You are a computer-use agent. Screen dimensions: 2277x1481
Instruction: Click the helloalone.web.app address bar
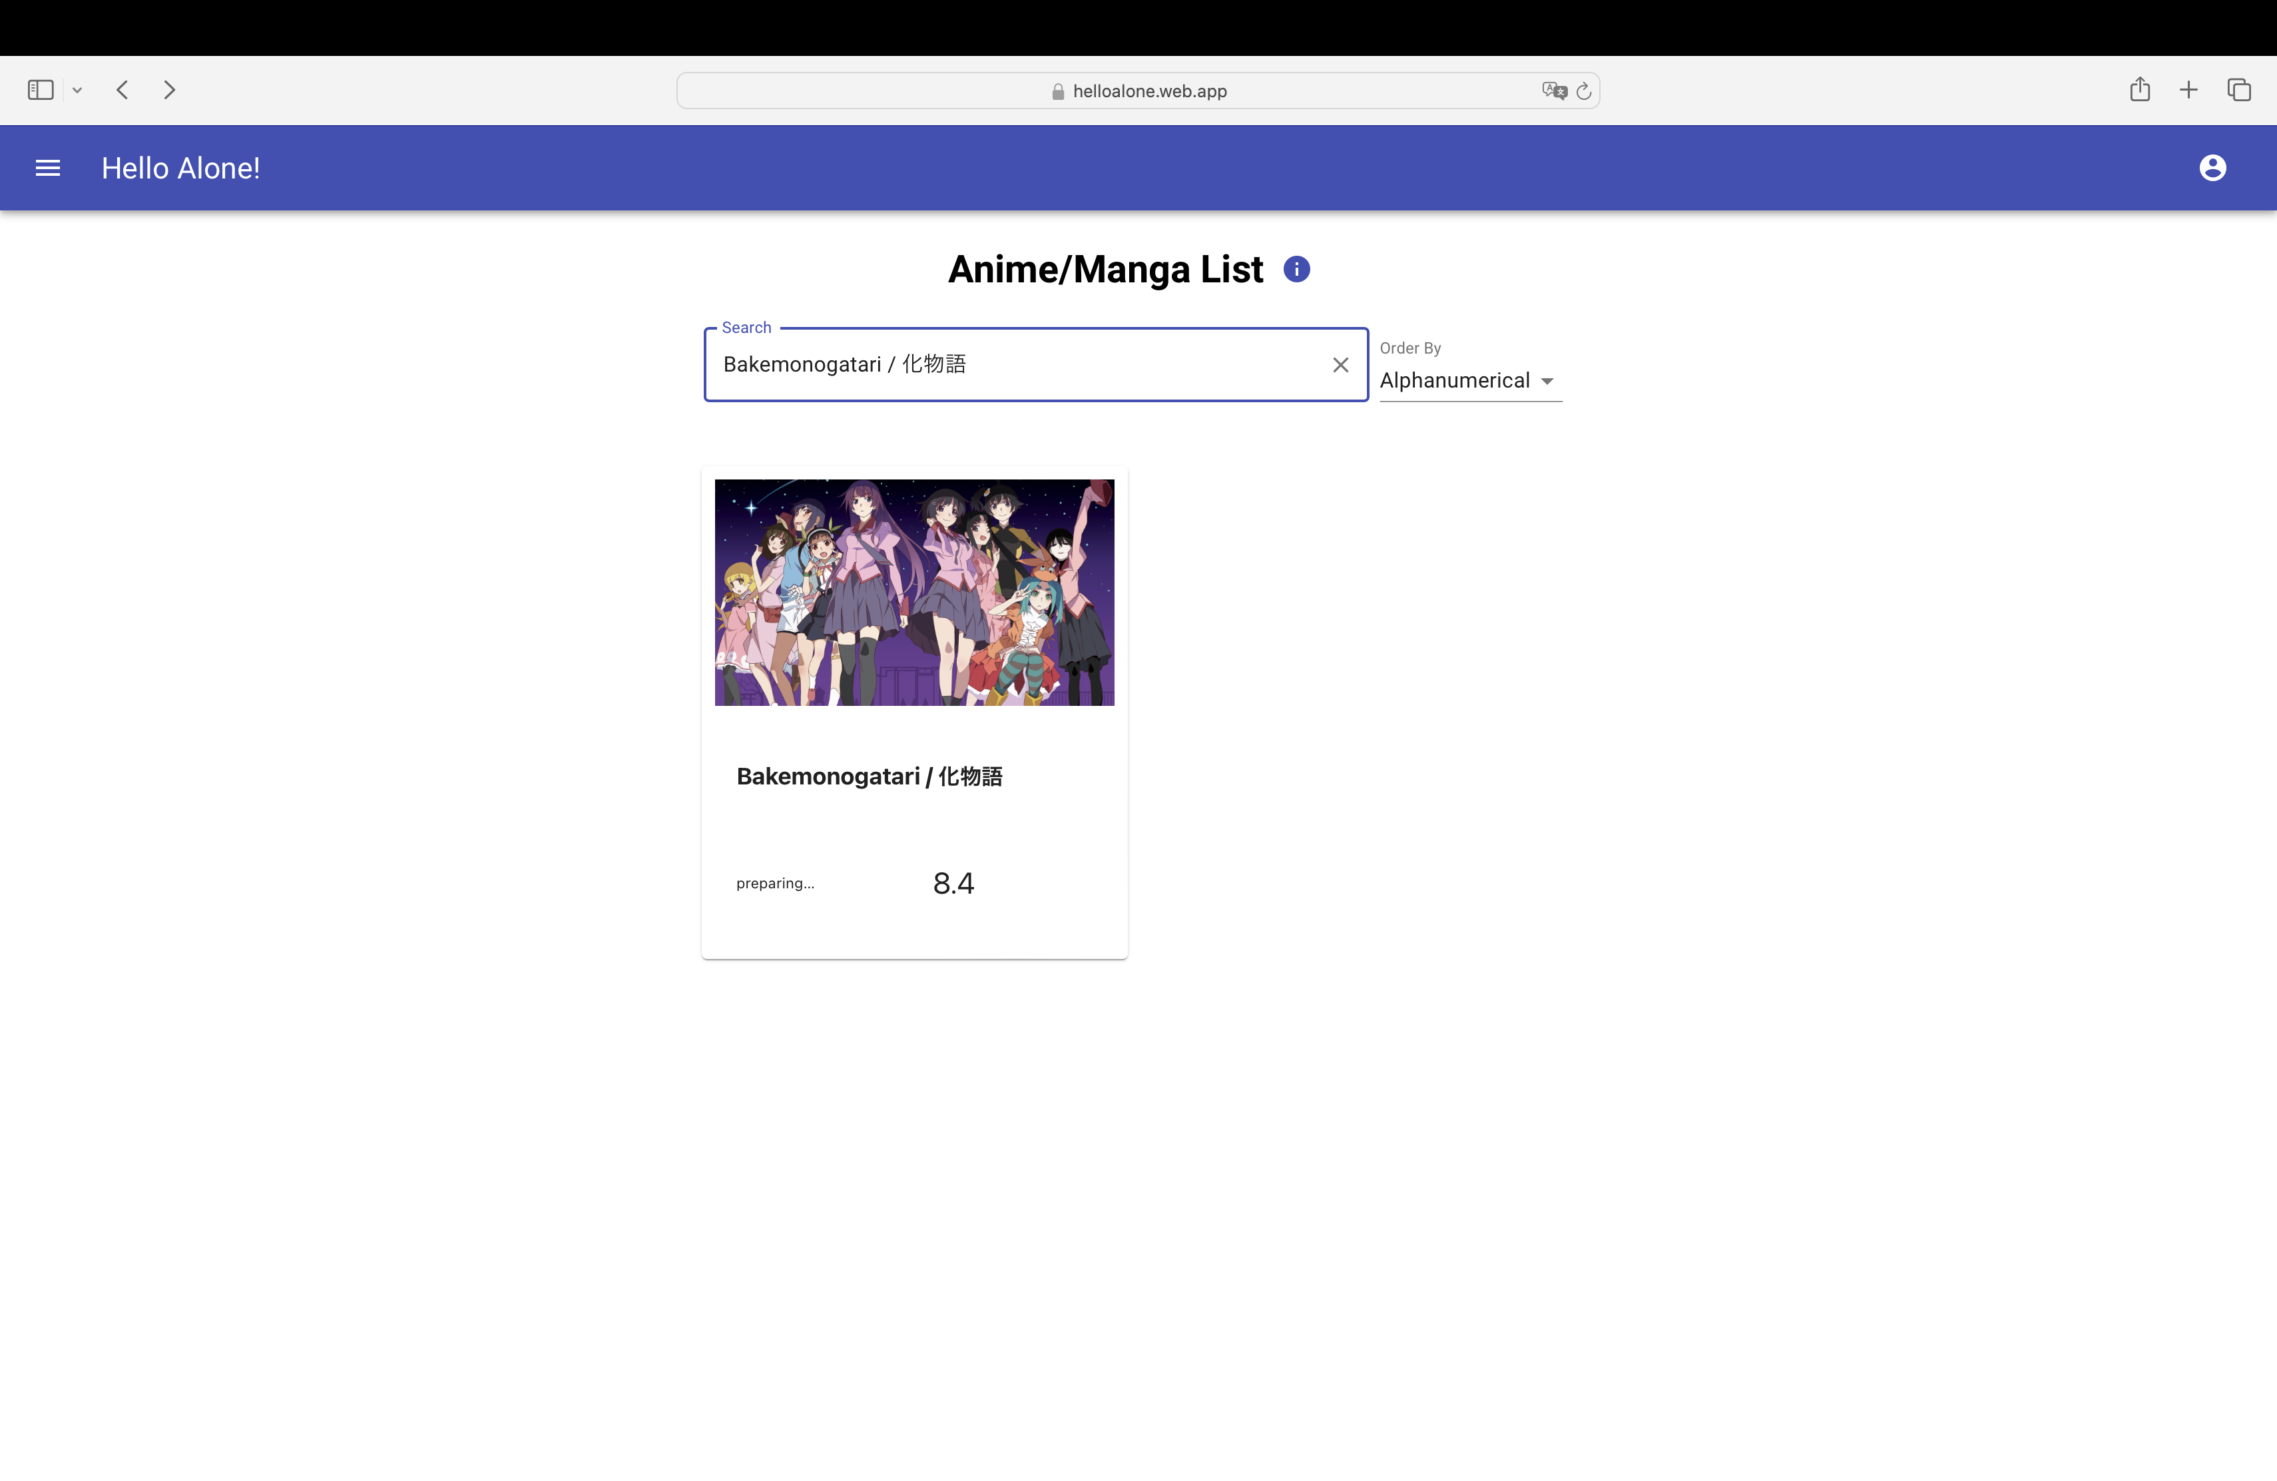tap(1138, 91)
